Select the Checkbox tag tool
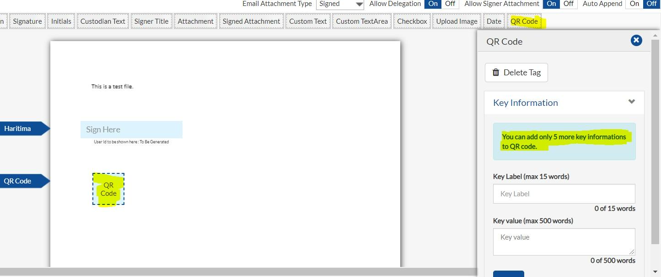661x277 pixels. (412, 21)
